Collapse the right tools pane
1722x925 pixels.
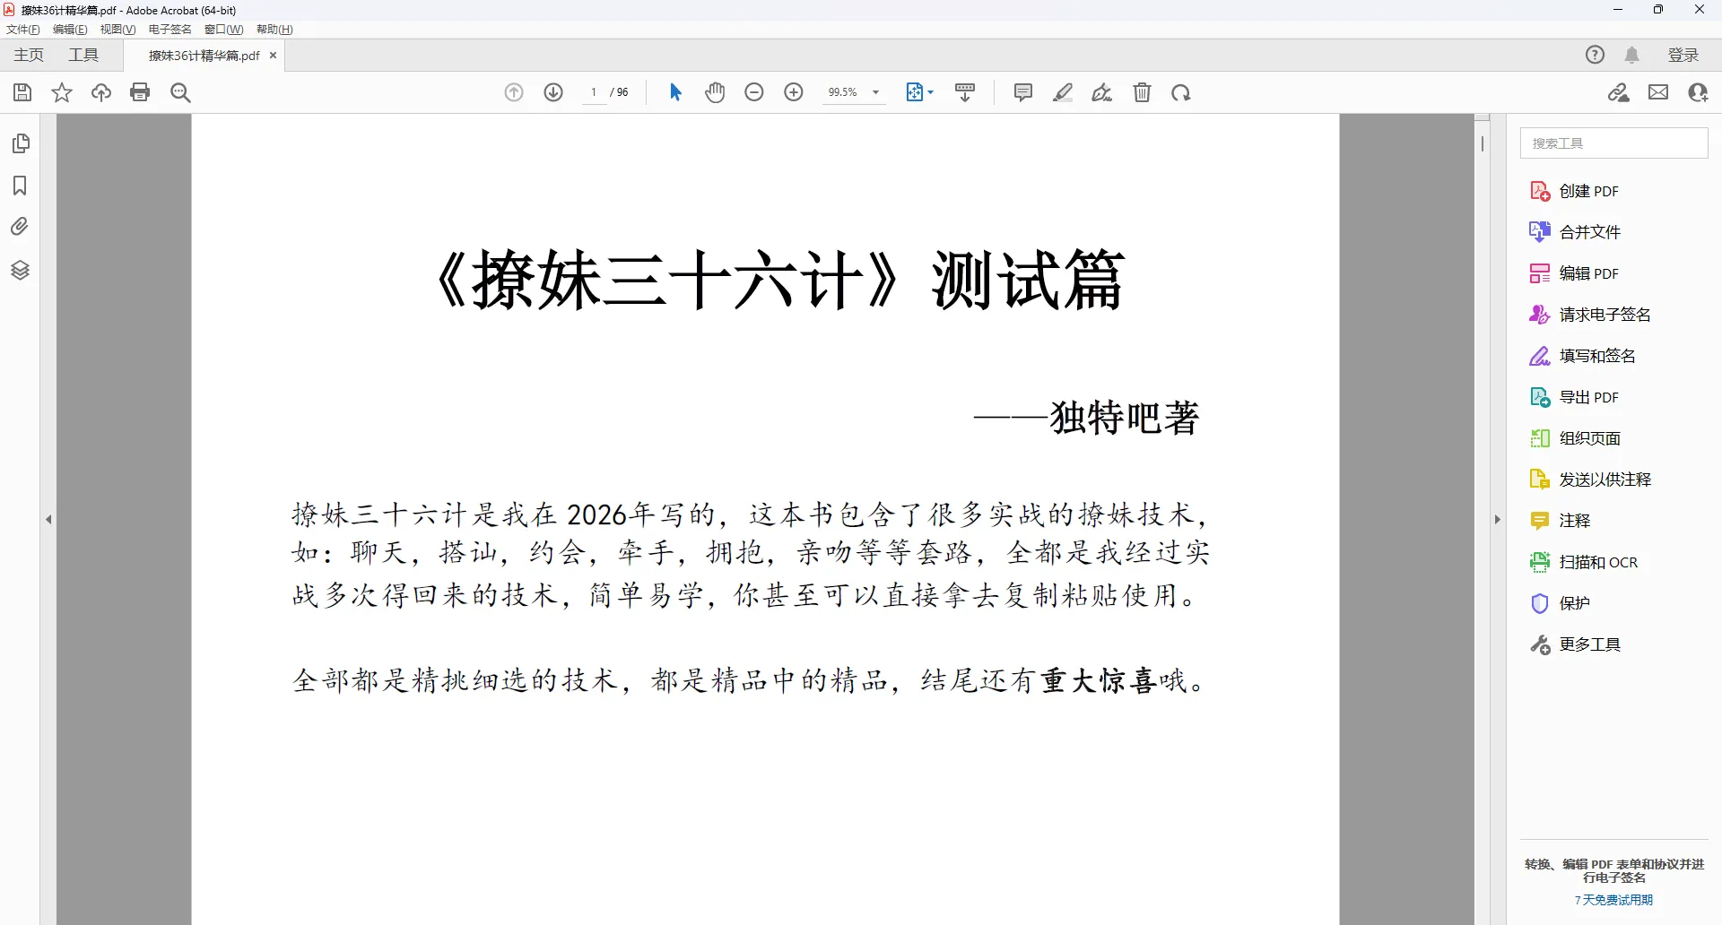tap(1497, 520)
